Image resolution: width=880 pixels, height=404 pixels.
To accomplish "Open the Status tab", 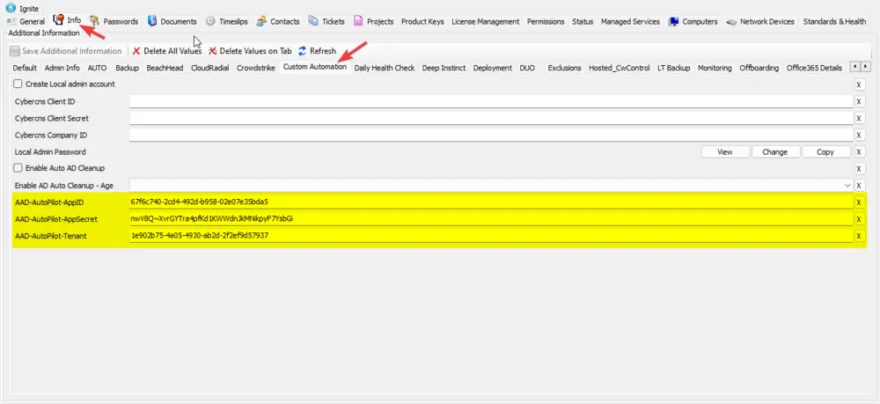I will coord(583,21).
